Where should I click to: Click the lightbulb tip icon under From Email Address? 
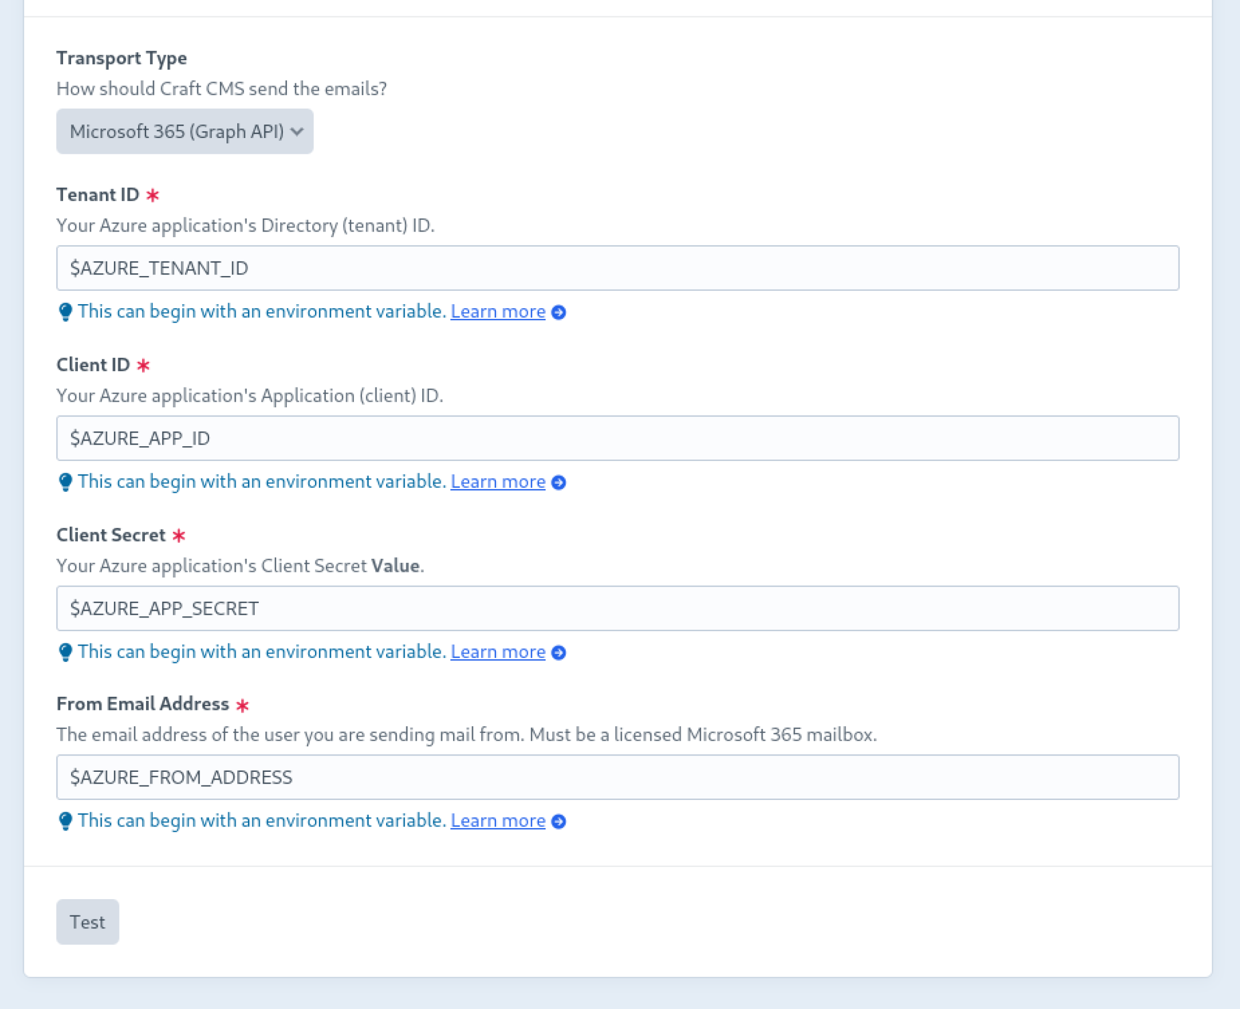pos(66,821)
